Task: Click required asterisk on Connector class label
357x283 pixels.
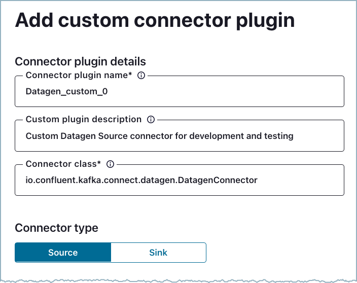Action: point(99,163)
